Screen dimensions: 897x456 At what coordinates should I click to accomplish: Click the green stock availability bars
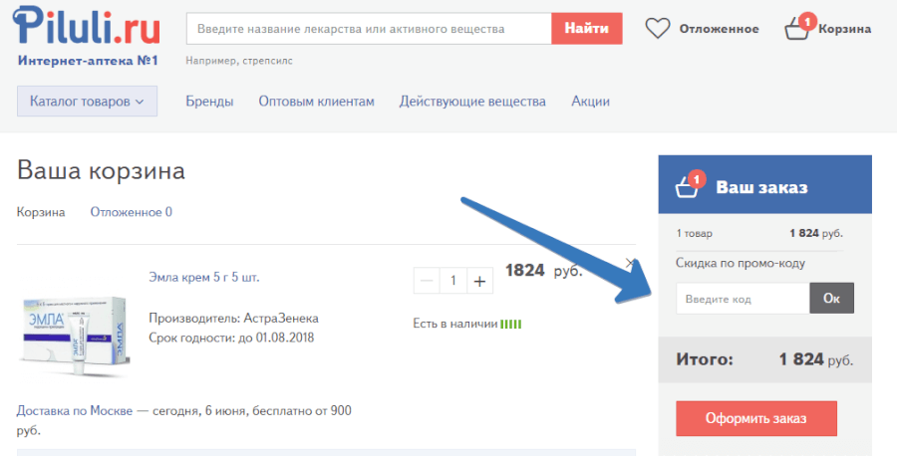[x=511, y=324]
